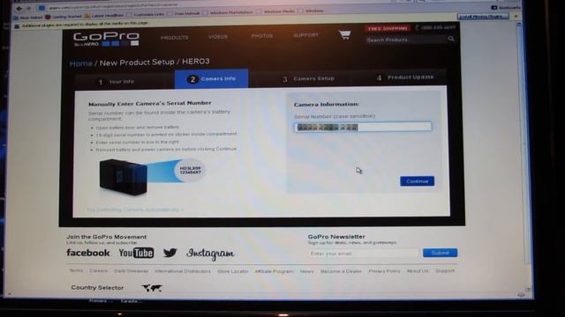Click the Country Selector label
Viewport: 565px width, 317px height.
tap(97, 288)
